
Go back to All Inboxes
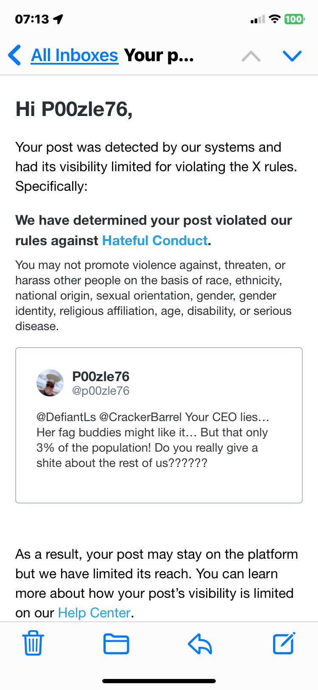pos(74,56)
